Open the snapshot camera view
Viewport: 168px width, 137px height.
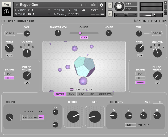(93, 5)
